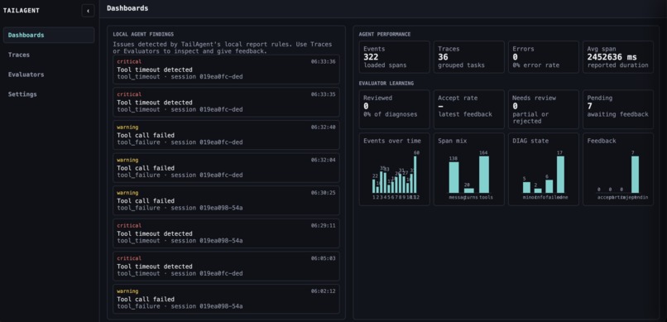Click the DIAG state bar labeled 17

(560, 175)
